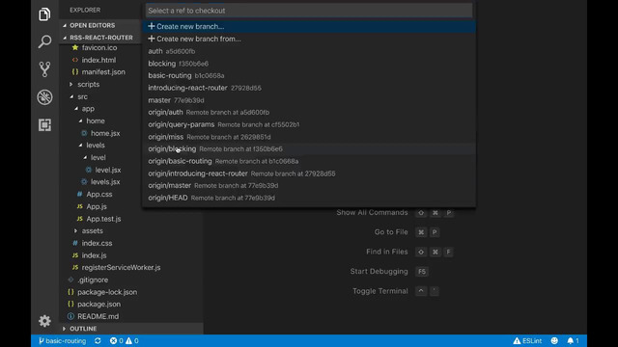618x347 pixels.
Task: Click the feedback smiley icon
Action: pos(554,340)
